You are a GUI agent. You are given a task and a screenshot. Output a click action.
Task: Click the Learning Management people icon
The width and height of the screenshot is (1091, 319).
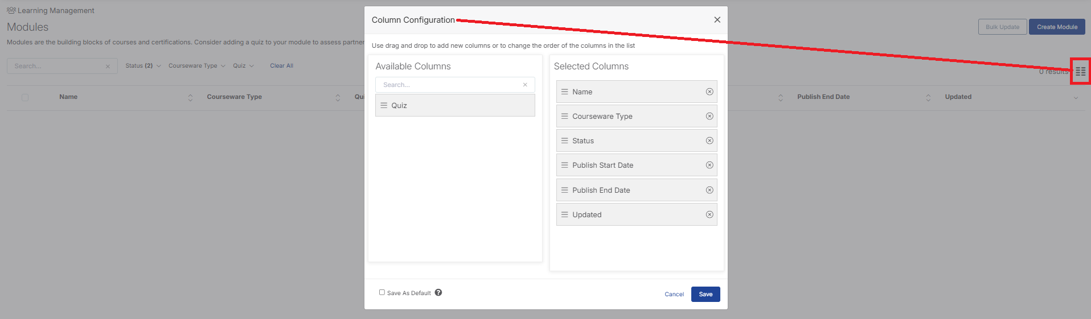11,10
